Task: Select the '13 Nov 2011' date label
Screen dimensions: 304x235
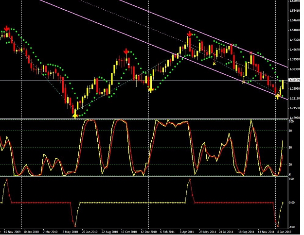Action: (267, 232)
